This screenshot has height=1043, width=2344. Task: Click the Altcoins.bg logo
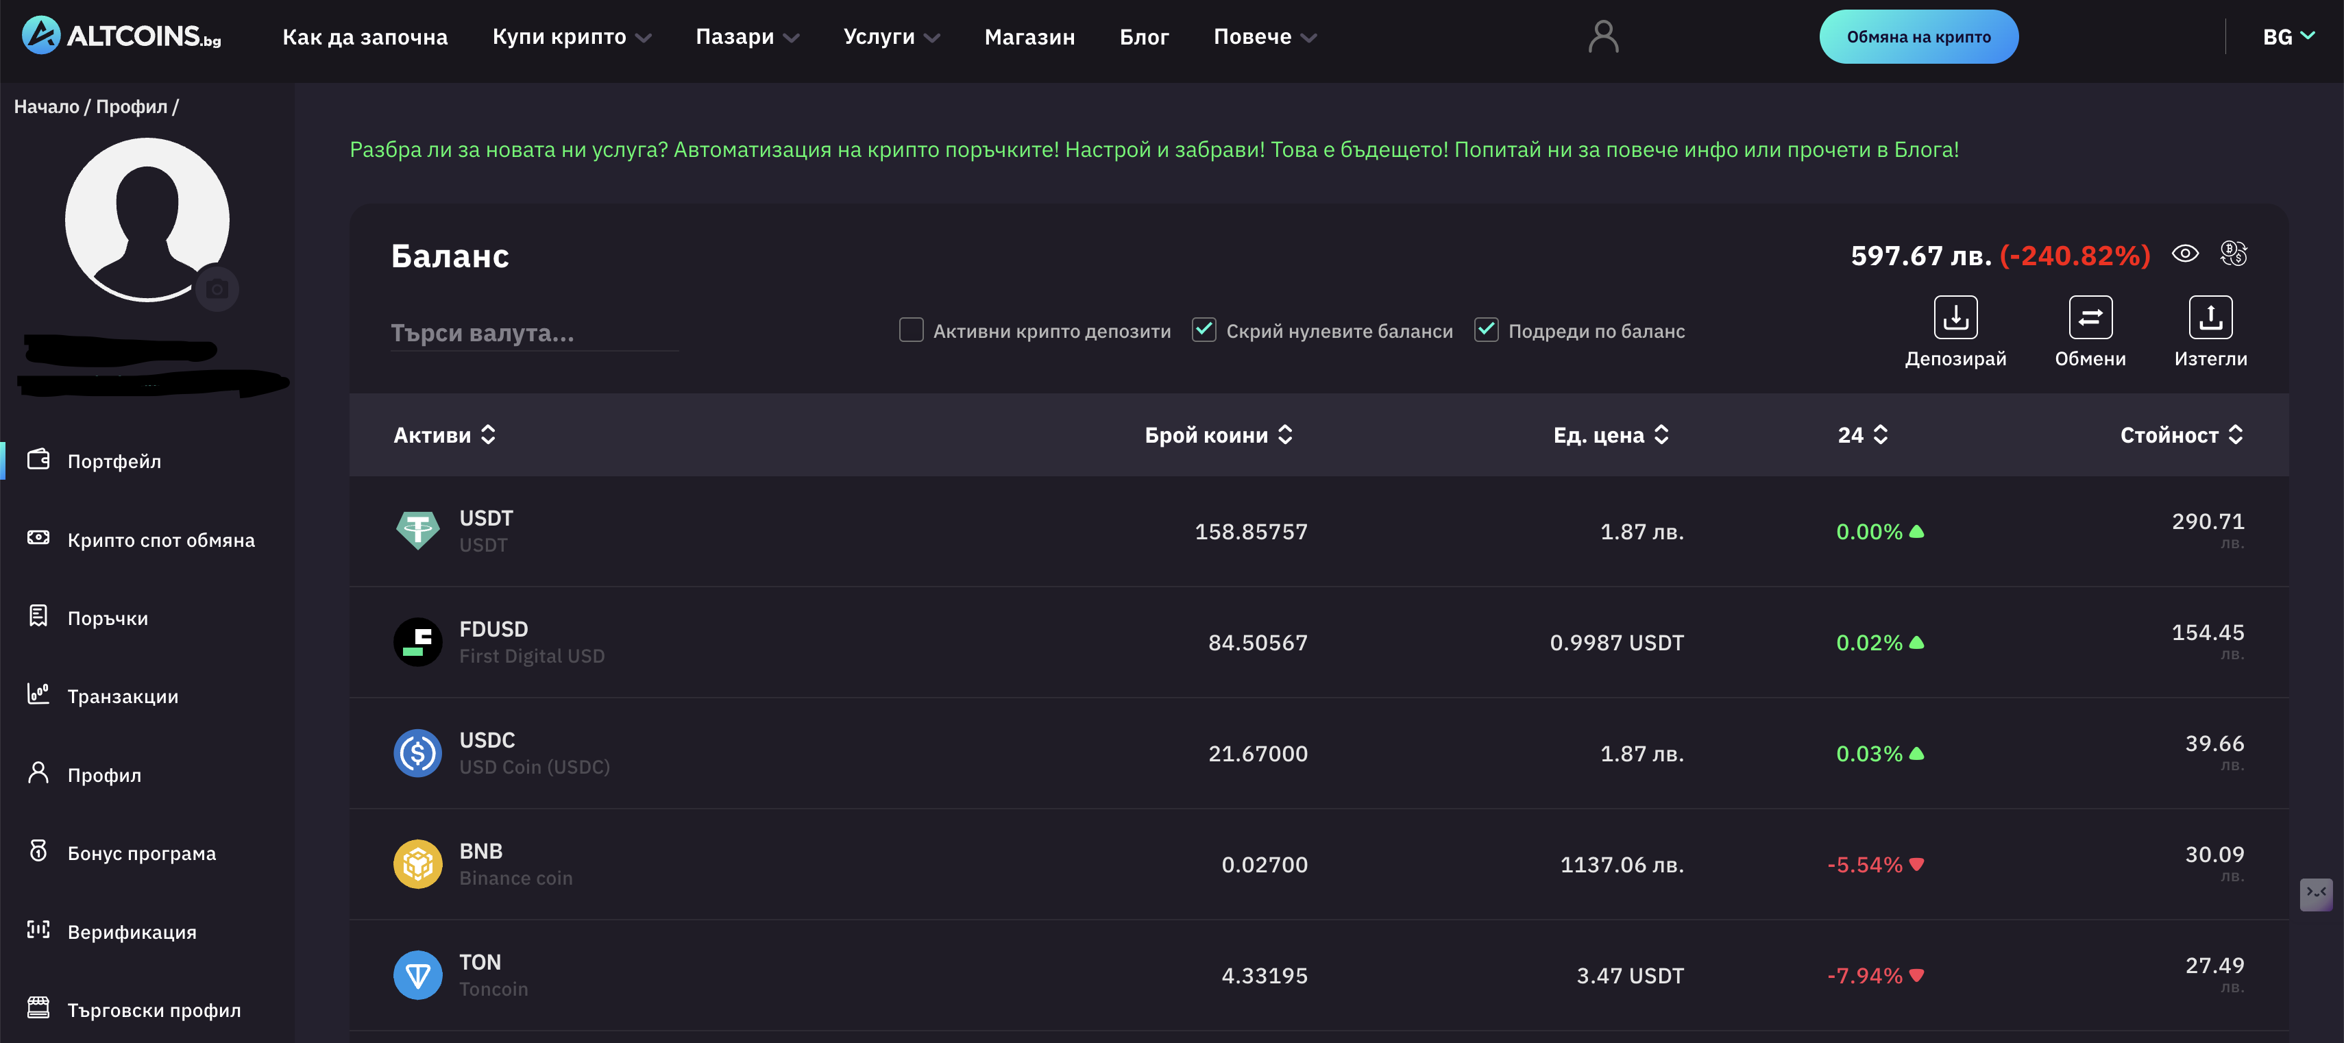point(122,36)
